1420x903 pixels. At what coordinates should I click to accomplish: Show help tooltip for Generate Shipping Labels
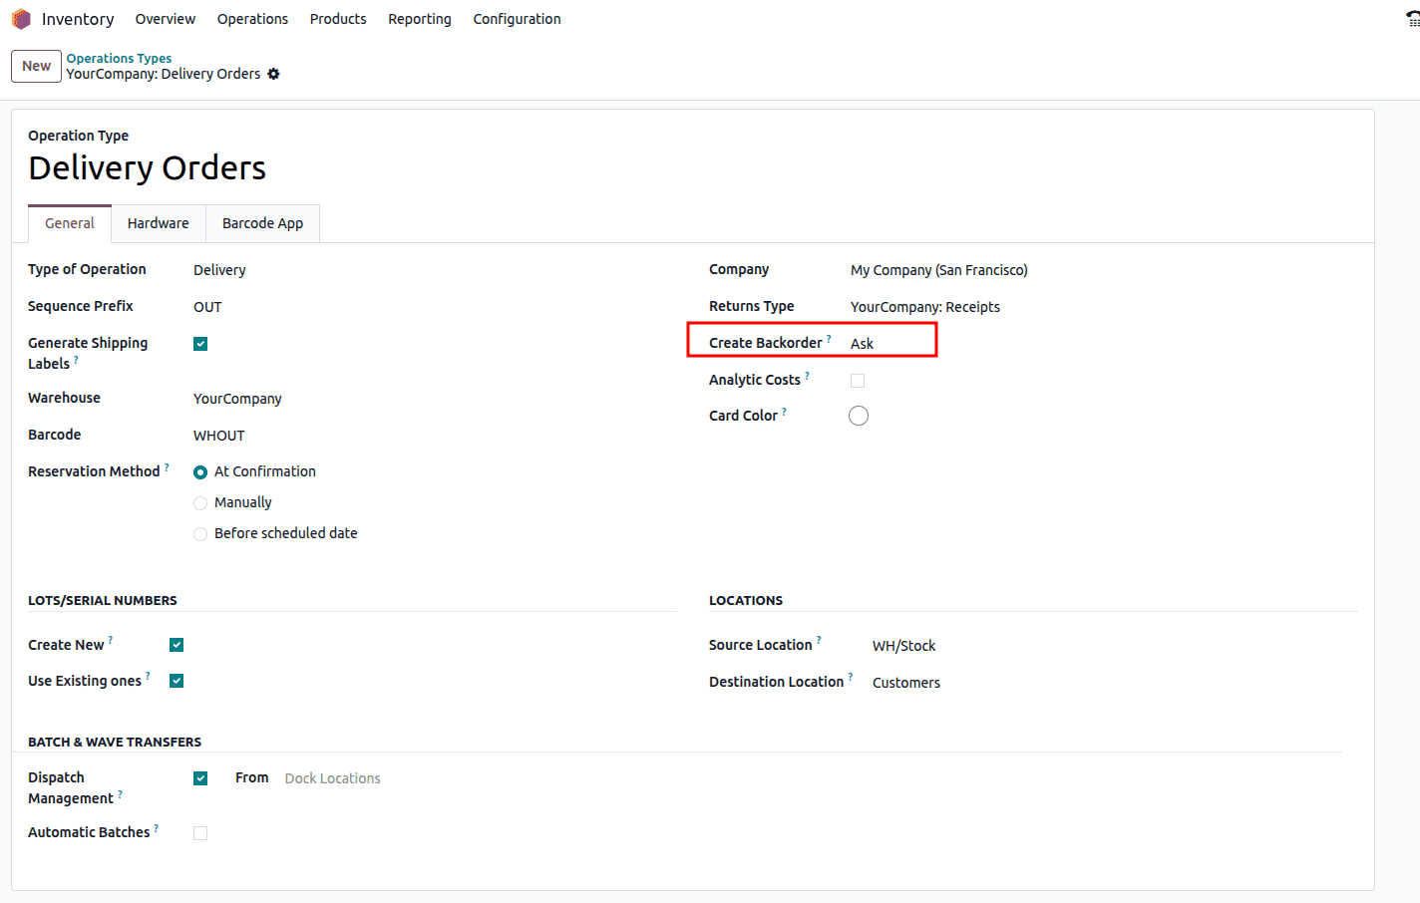pos(76,359)
